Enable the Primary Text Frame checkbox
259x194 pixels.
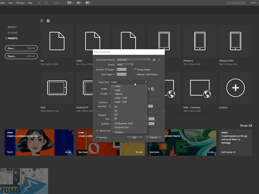click(x=135, y=74)
